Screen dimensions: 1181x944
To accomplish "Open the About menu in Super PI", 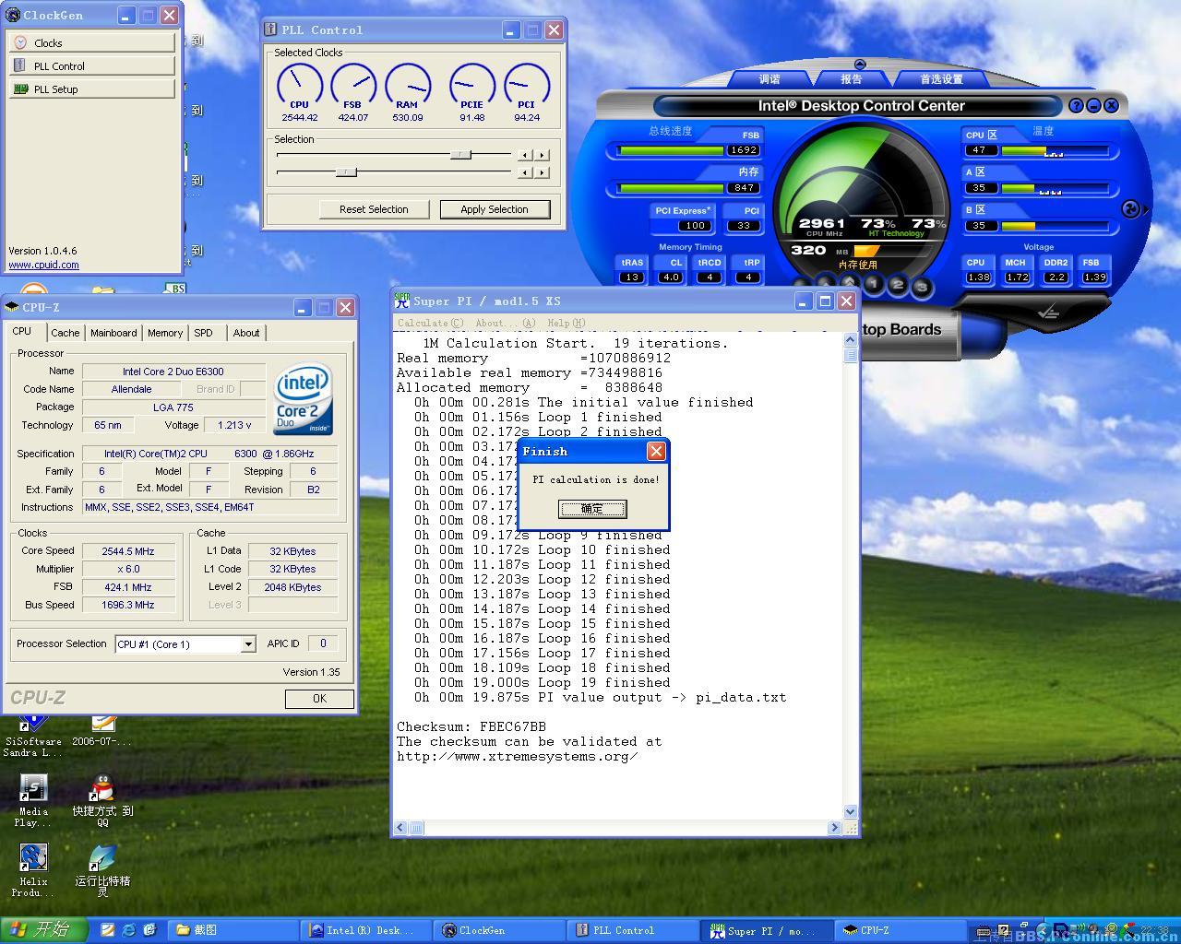I will tap(505, 323).
